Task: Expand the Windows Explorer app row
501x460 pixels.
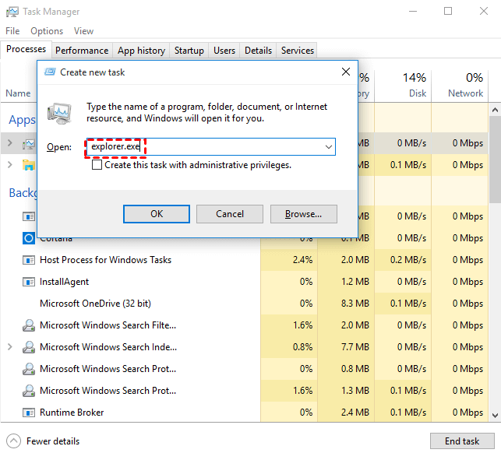Action: coord(10,165)
